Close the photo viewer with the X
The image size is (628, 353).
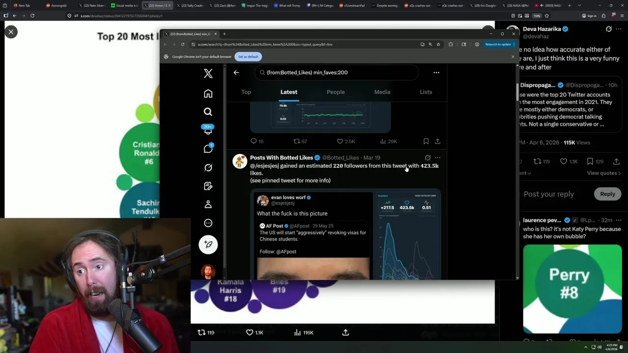(11, 32)
